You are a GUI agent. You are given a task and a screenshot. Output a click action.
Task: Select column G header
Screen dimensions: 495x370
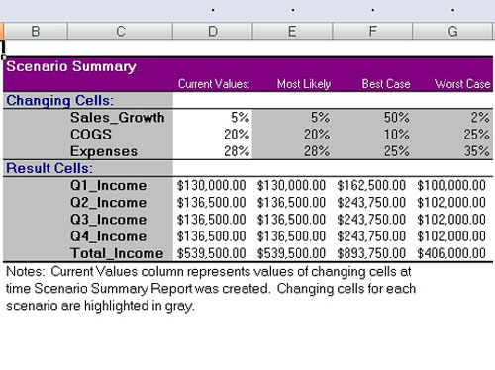(452, 32)
